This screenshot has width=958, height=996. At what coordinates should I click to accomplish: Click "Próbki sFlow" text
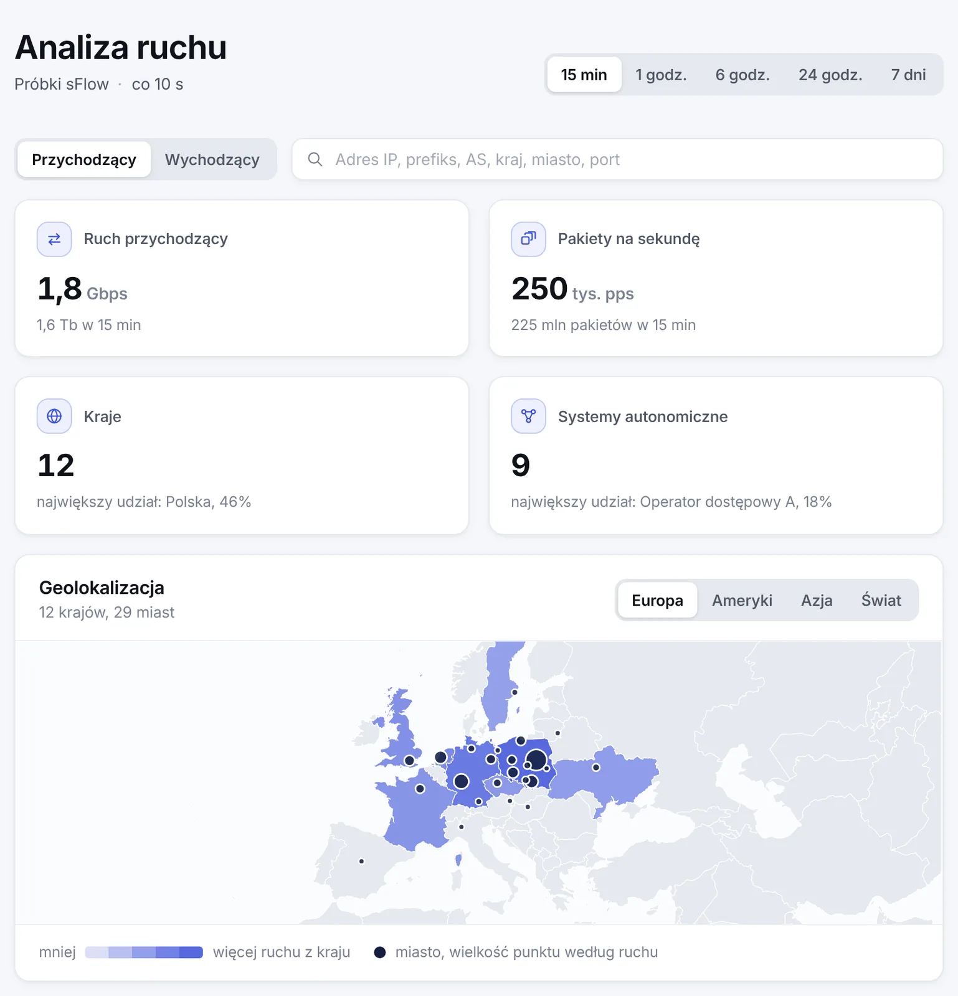coord(62,84)
